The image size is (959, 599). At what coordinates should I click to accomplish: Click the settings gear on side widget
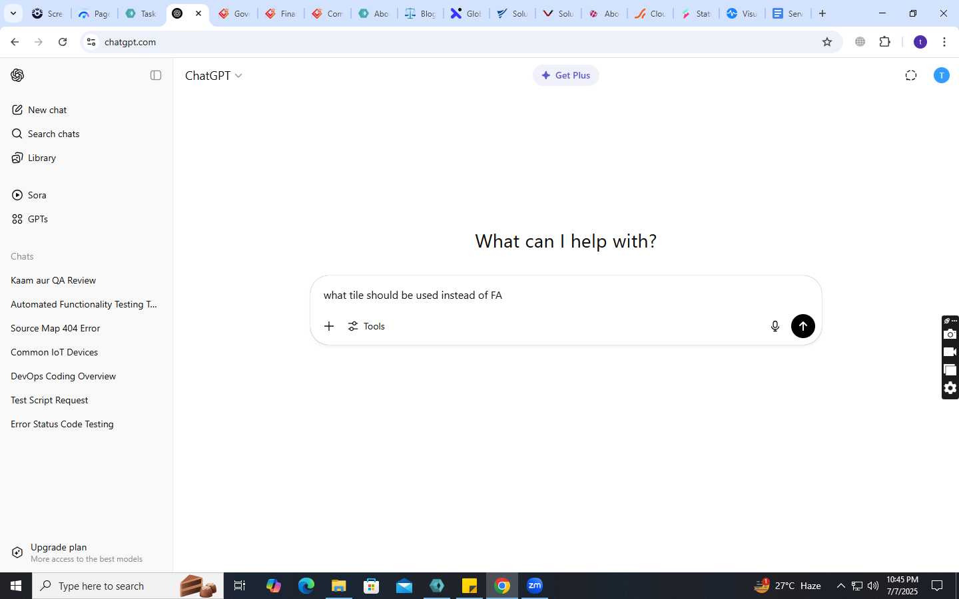coord(950,388)
